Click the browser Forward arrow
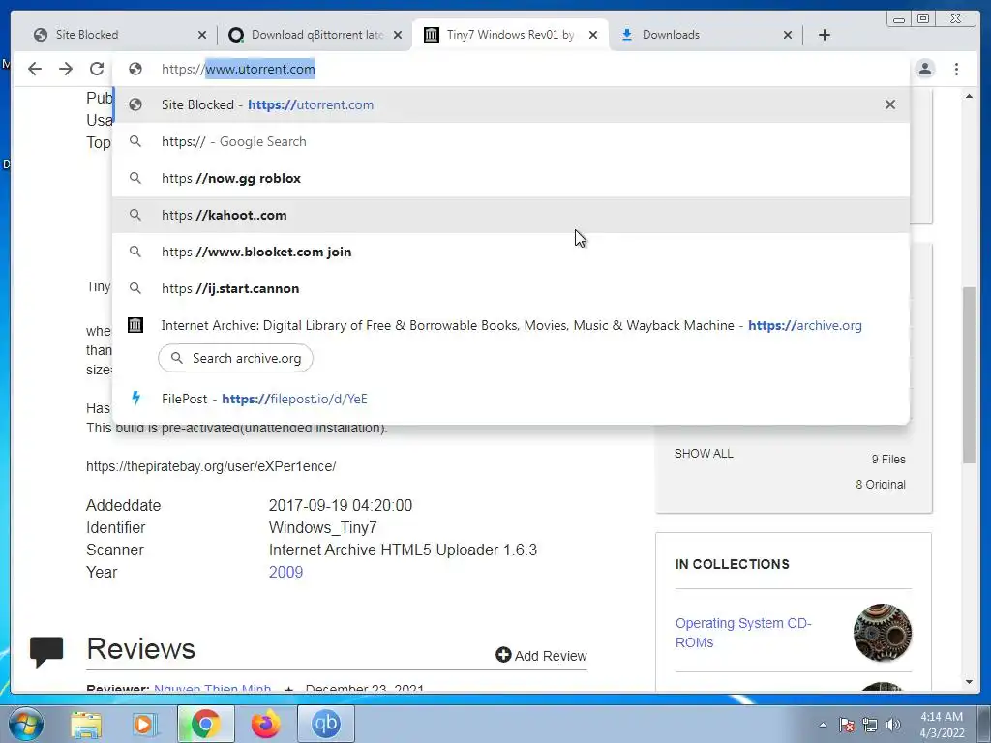Image resolution: width=991 pixels, height=743 pixels. [x=66, y=69]
